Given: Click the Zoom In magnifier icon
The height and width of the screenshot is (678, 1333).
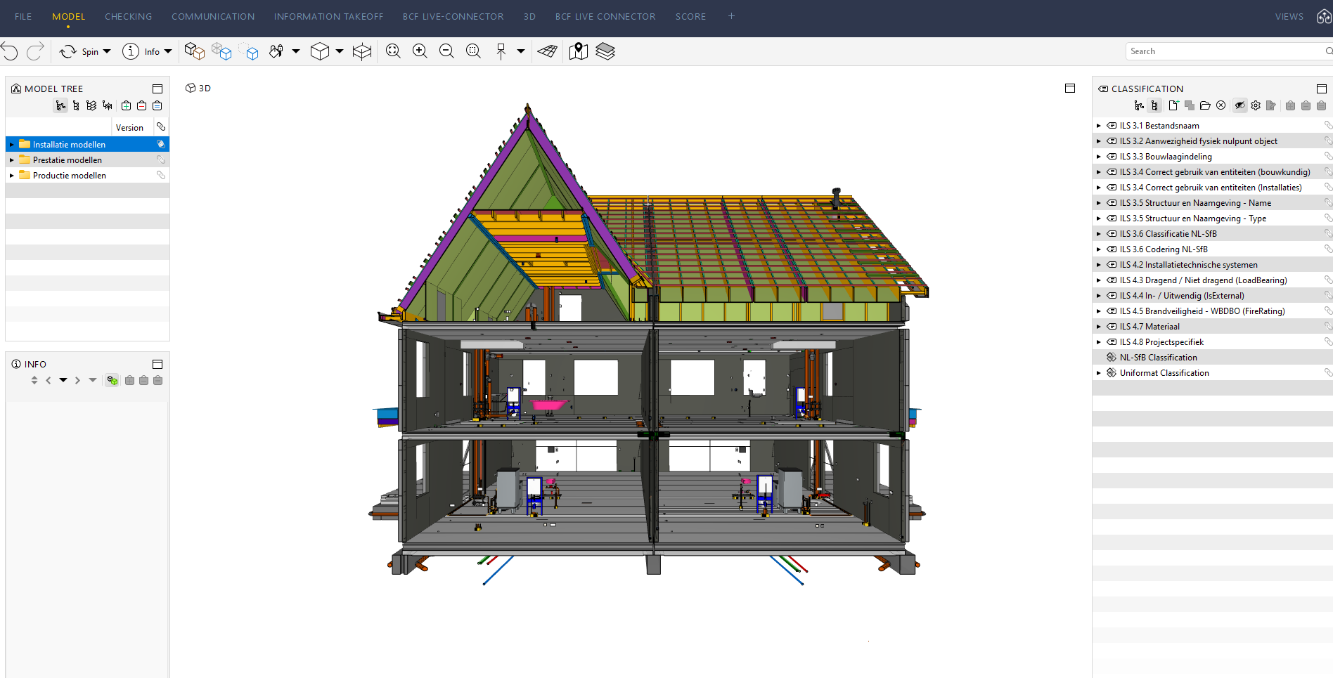Looking at the screenshot, I should pos(420,51).
